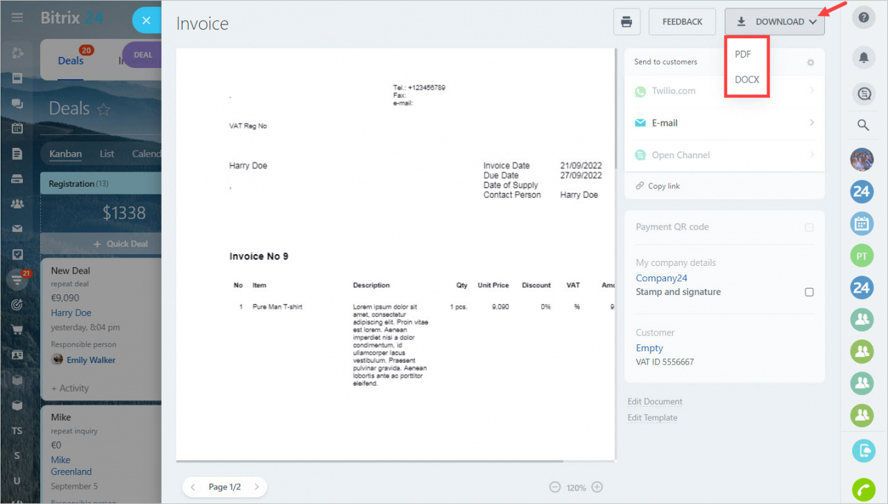The height and width of the screenshot is (504, 888).
Task: Open the calendar icon in right bar
Action: point(862,224)
